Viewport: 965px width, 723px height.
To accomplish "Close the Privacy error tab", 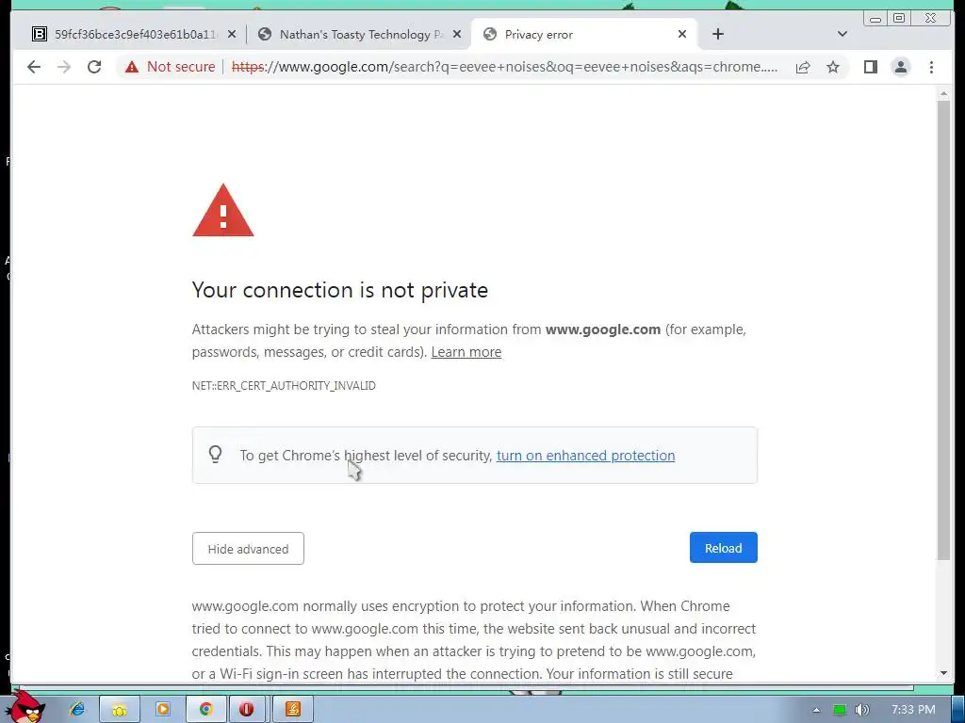I will pos(682,35).
